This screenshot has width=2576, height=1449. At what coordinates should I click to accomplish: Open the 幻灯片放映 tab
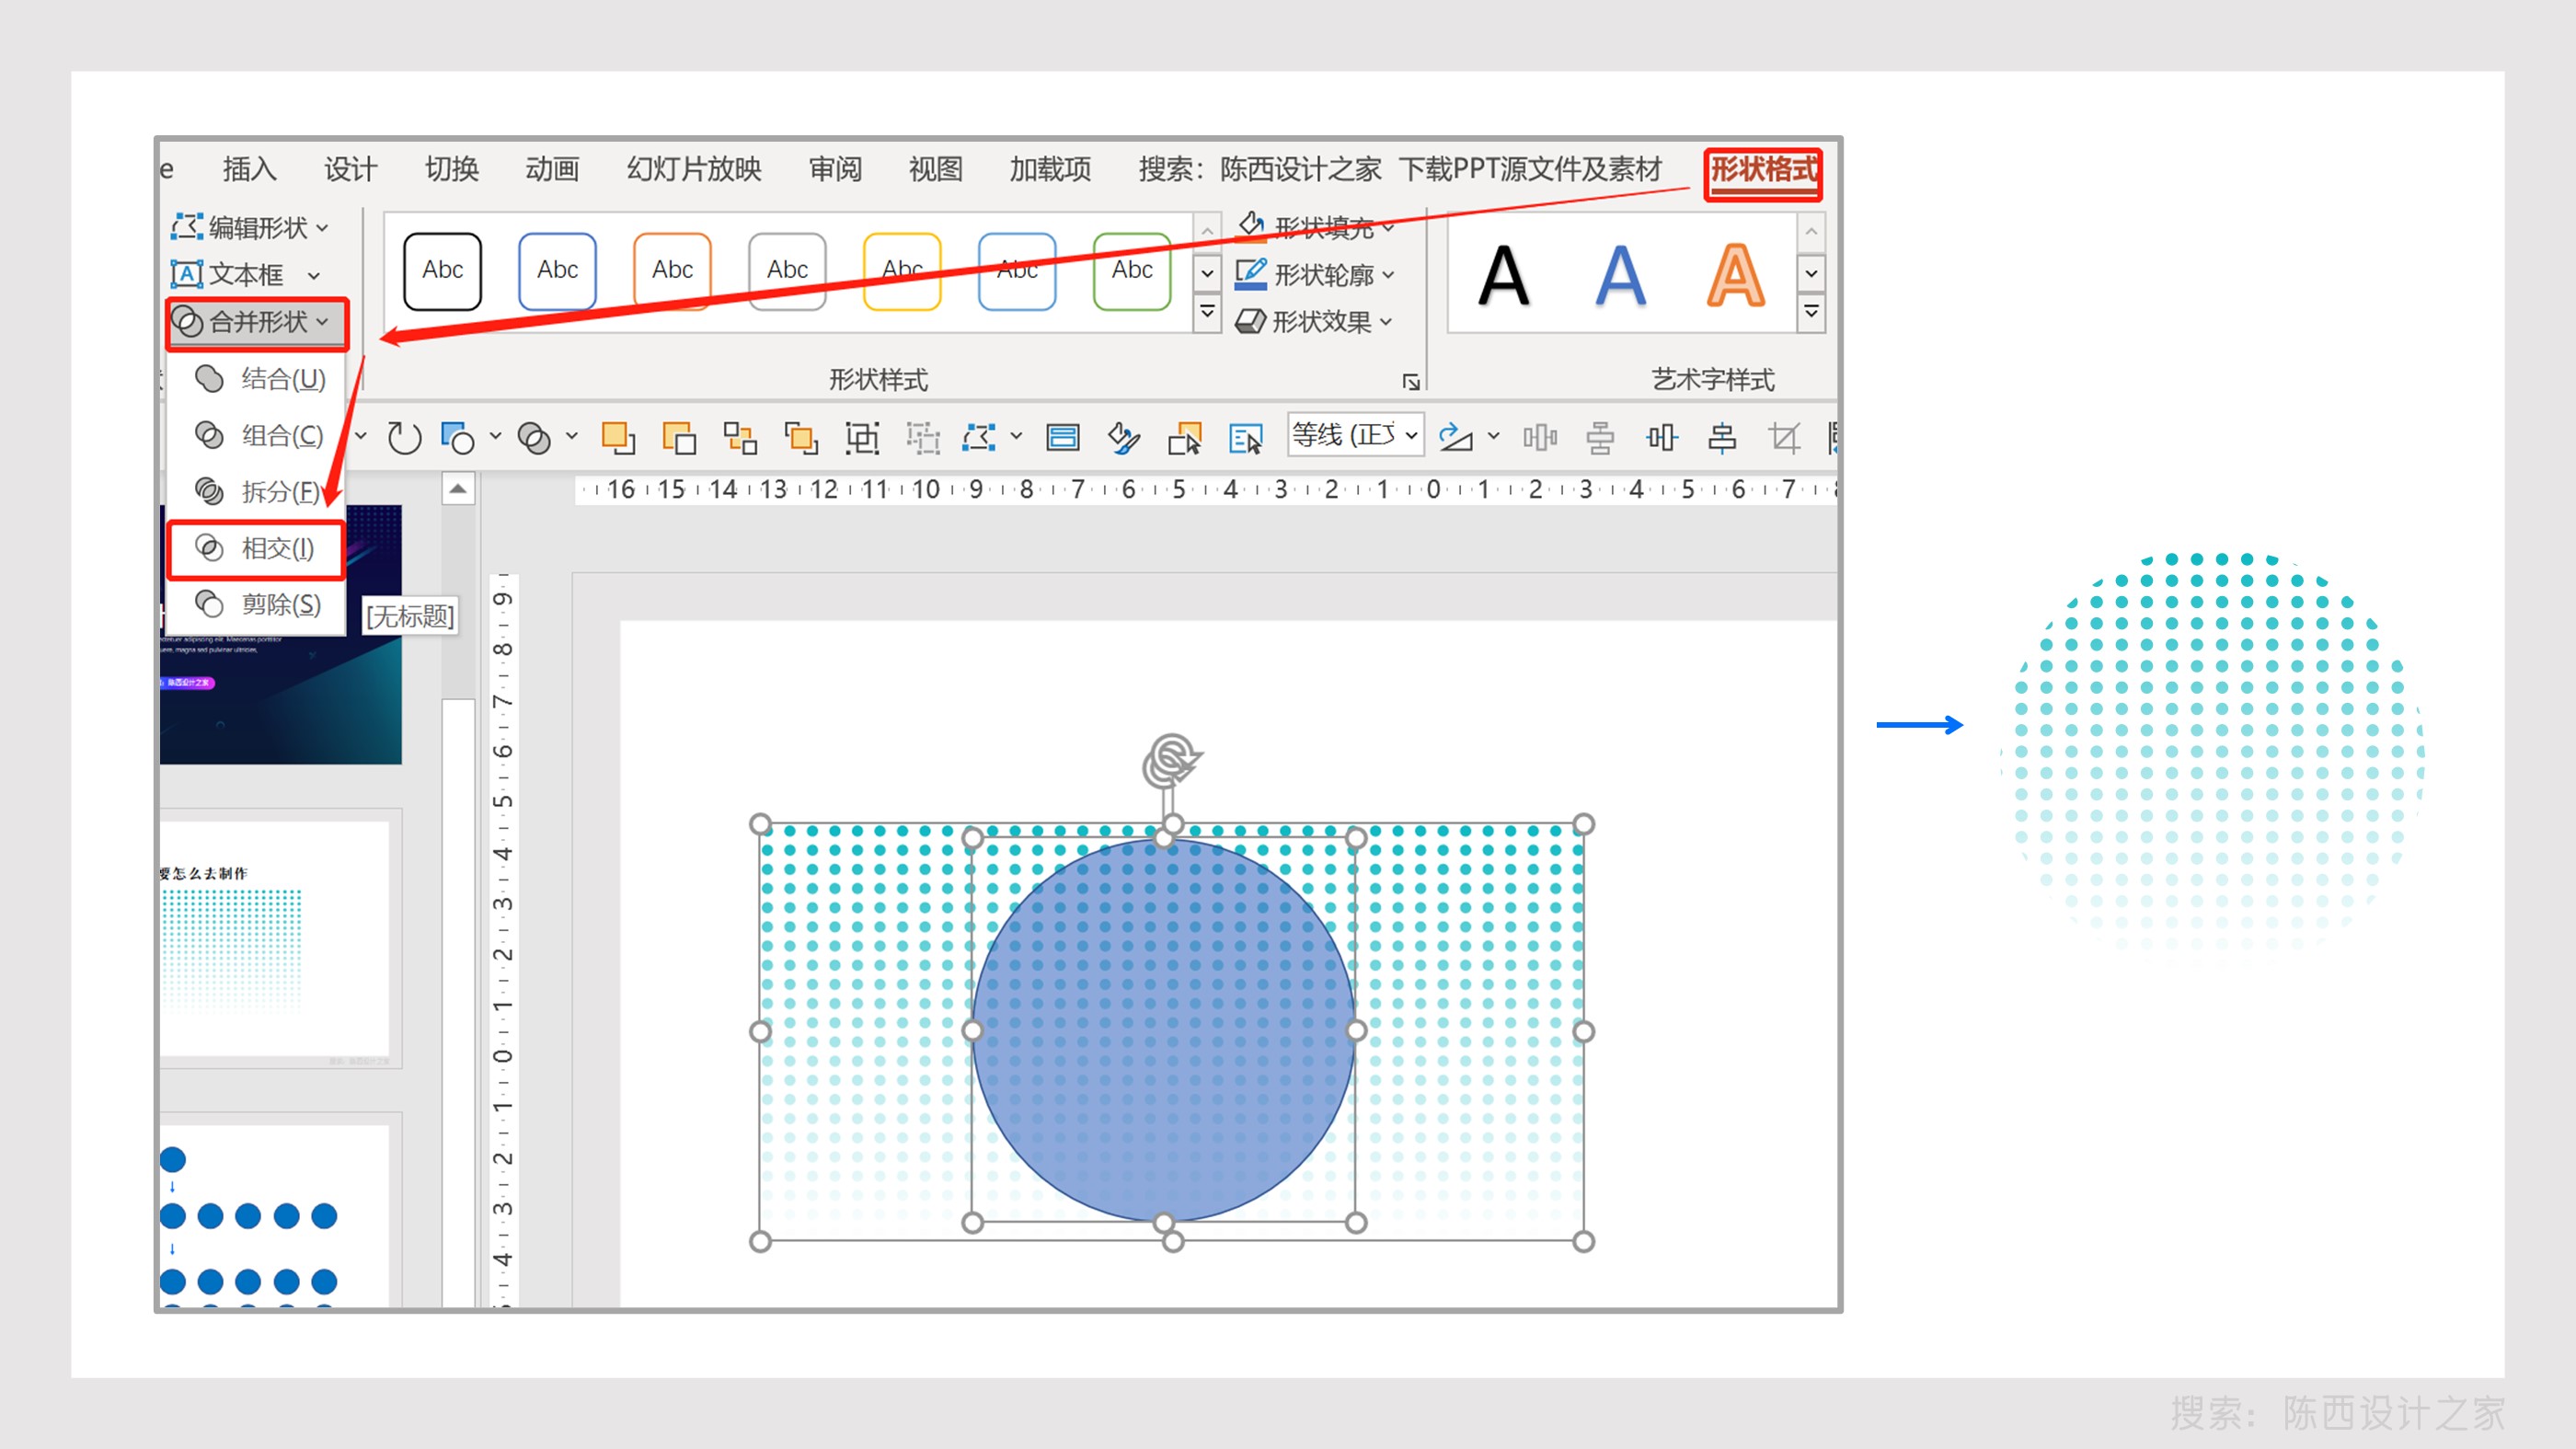(x=694, y=169)
